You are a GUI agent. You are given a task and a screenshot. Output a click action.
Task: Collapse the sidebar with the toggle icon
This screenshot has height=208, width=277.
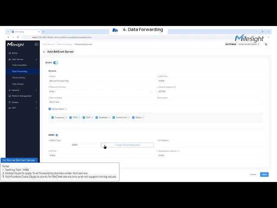36,44
